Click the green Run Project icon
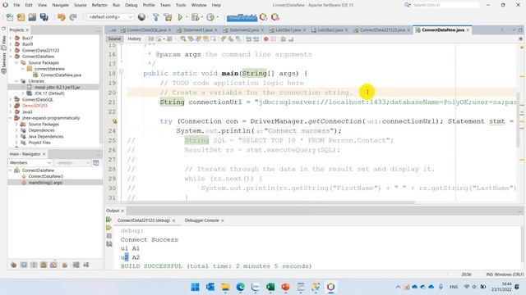The image size is (526, 295). pyautogui.click(x=180, y=17)
